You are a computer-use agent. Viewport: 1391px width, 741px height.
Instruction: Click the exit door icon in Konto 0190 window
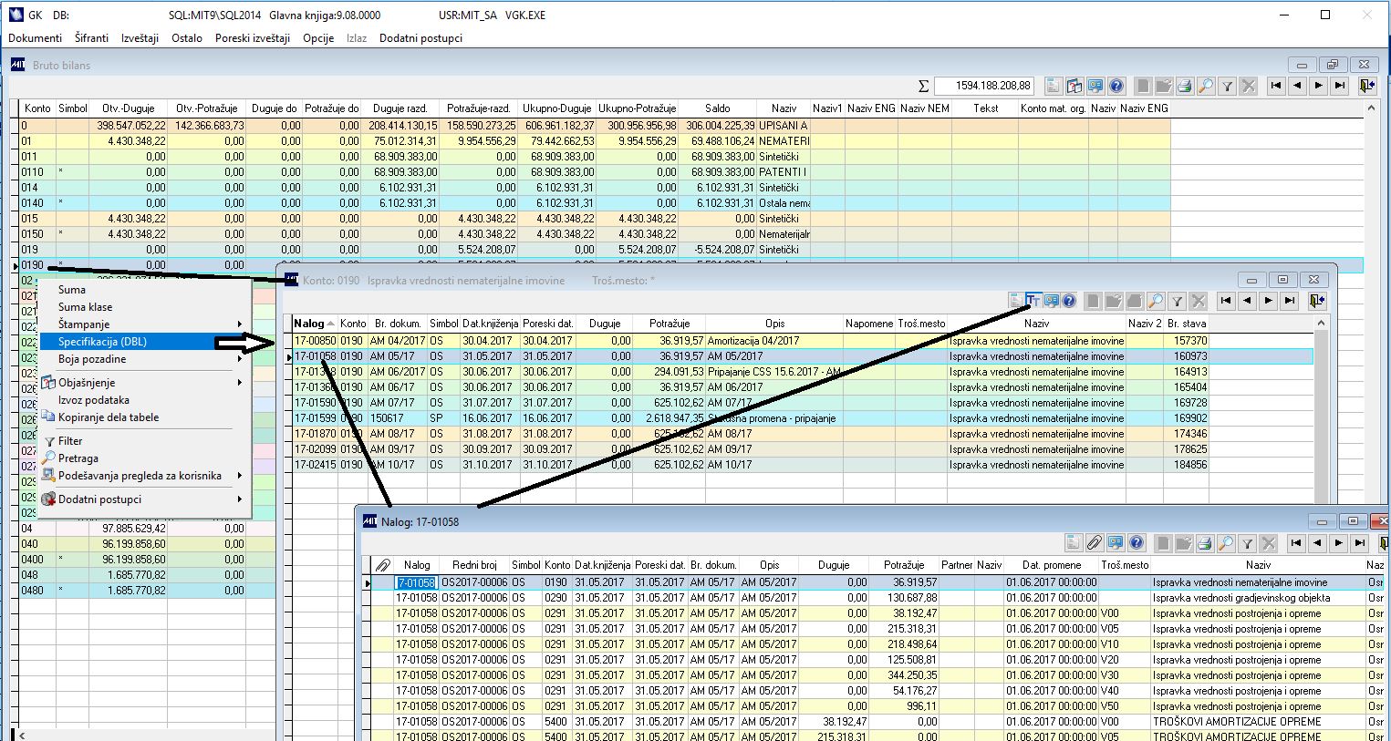coord(1315,300)
